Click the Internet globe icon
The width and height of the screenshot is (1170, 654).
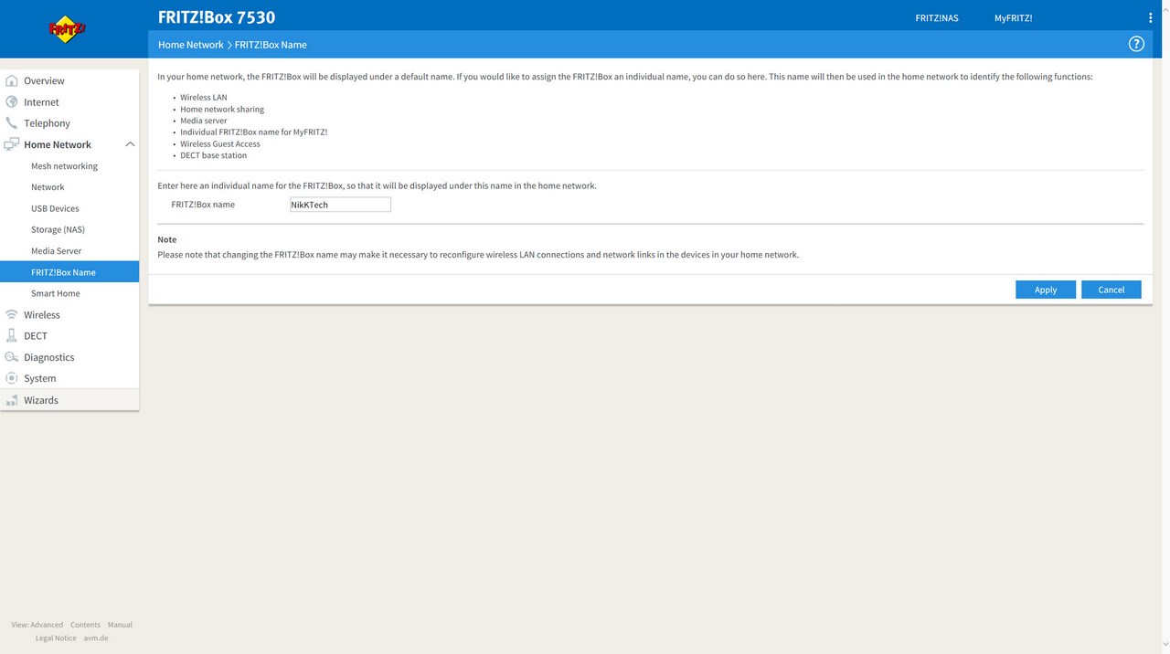click(12, 101)
